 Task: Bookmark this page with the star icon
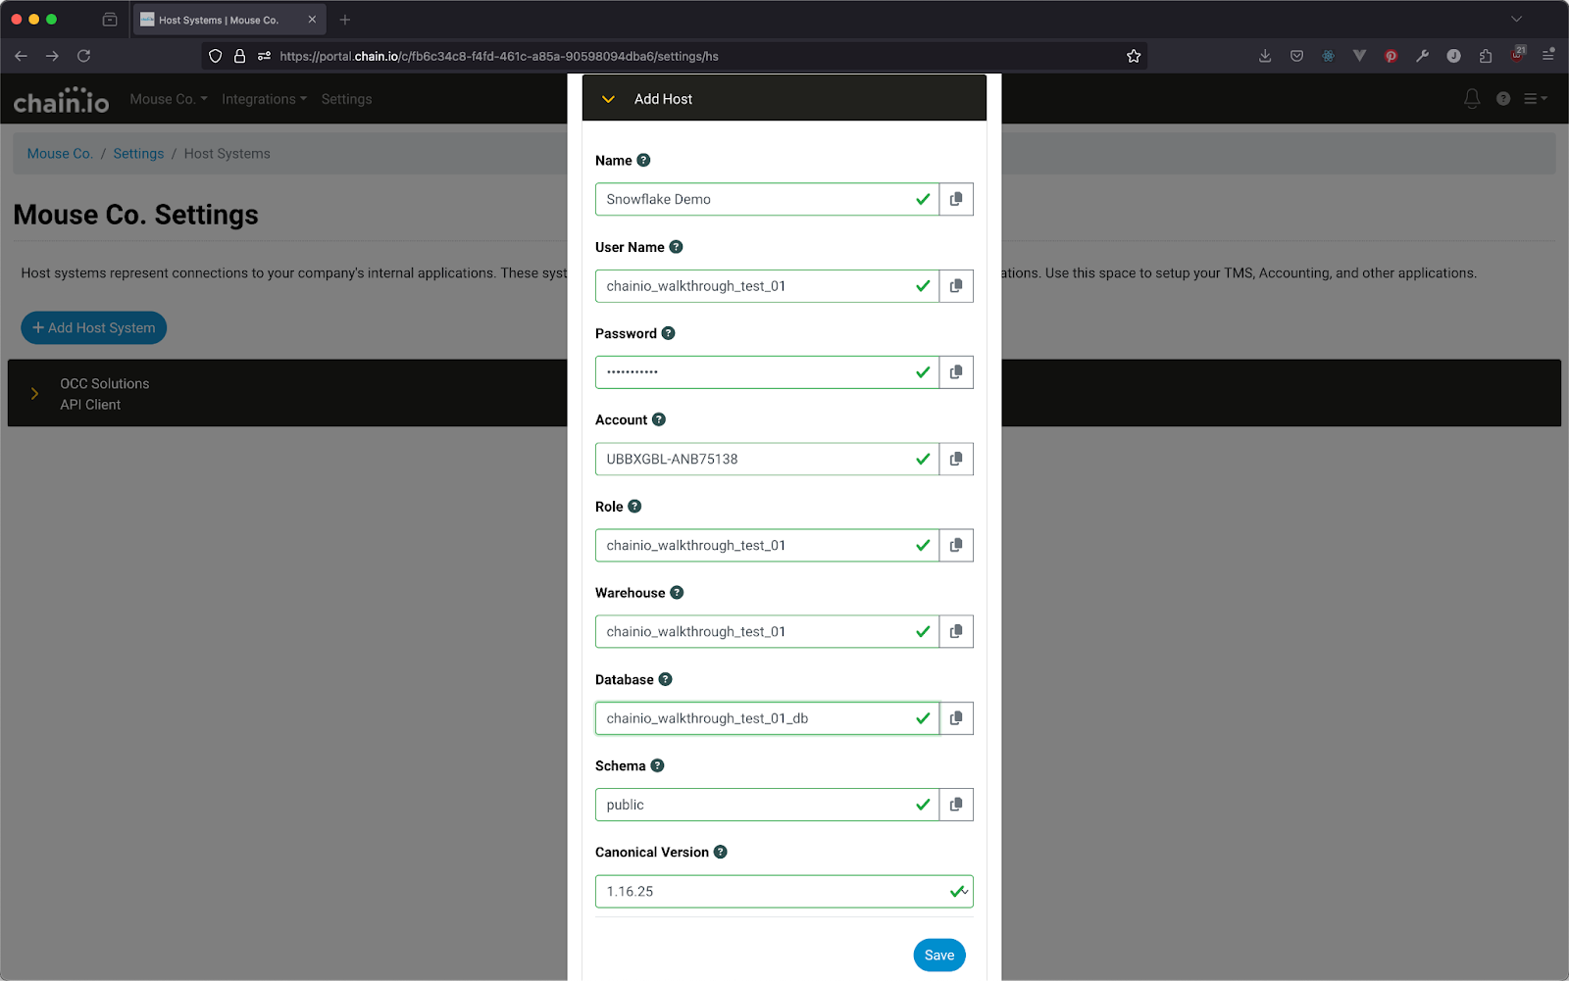coord(1134,56)
